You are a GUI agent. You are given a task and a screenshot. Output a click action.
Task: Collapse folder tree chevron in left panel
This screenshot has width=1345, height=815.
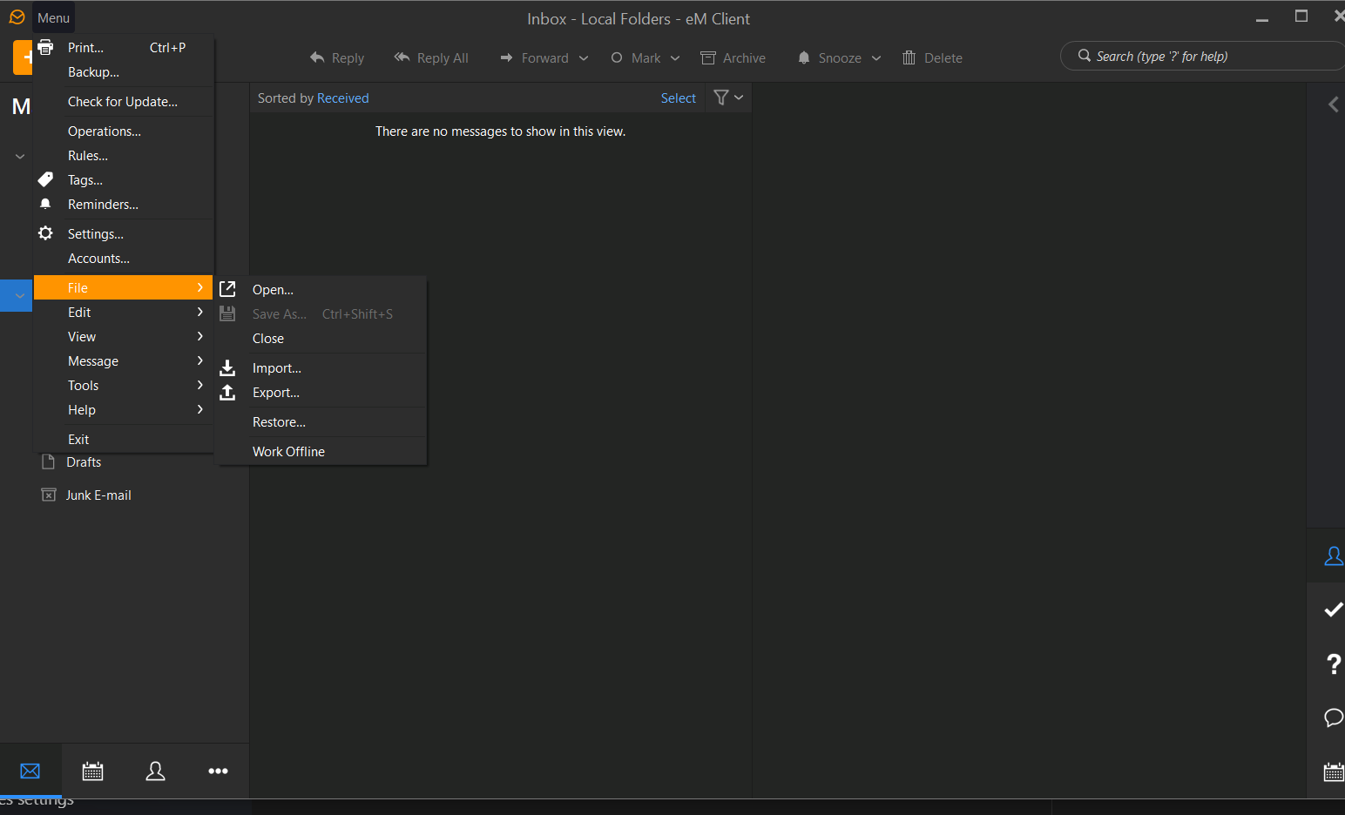pos(20,157)
